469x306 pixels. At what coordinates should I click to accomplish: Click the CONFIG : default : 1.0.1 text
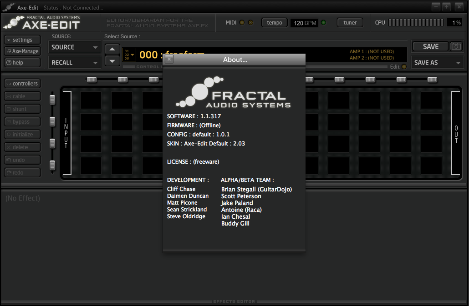pyautogui.click(x=199, y=134)
